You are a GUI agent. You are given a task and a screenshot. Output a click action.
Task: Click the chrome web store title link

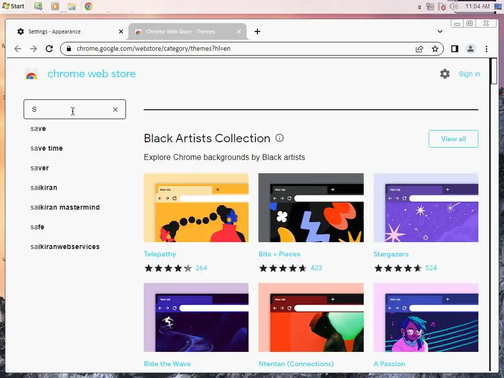(92, 74)
